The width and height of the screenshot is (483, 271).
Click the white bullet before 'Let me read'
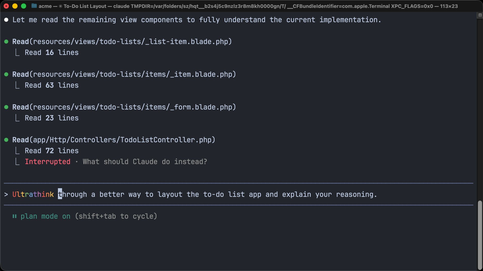pos(6,20)
